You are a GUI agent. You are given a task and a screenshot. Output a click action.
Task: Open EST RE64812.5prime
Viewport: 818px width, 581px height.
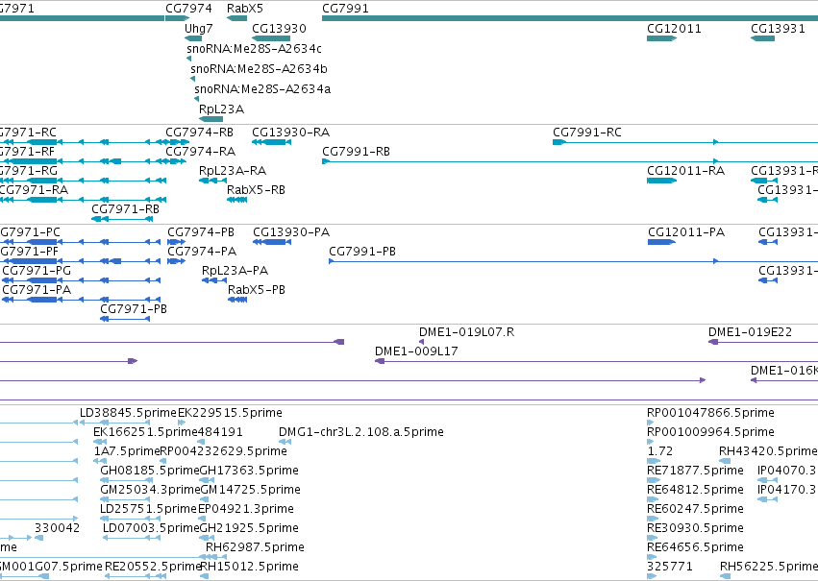coord(695,491)
